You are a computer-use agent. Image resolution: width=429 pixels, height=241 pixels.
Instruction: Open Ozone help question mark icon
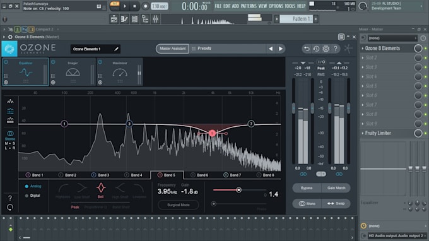tap(336, 49)
